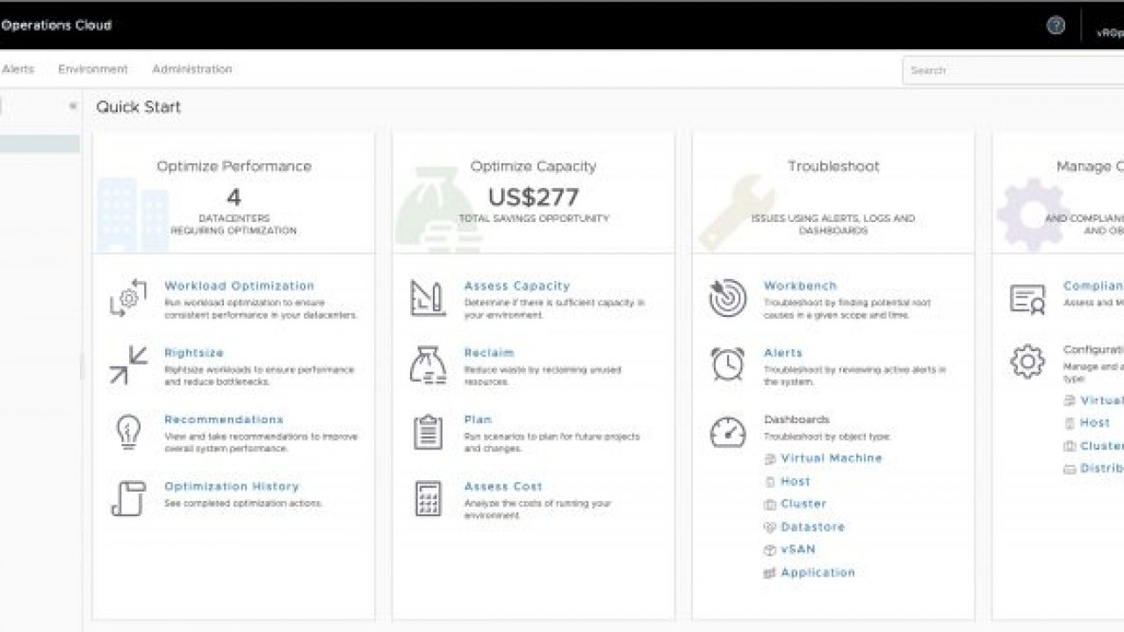This screenshot has width=1124, height=632.
Task: Click the 4 datacenters requiring optimization count
Action: tap(234, 197)
